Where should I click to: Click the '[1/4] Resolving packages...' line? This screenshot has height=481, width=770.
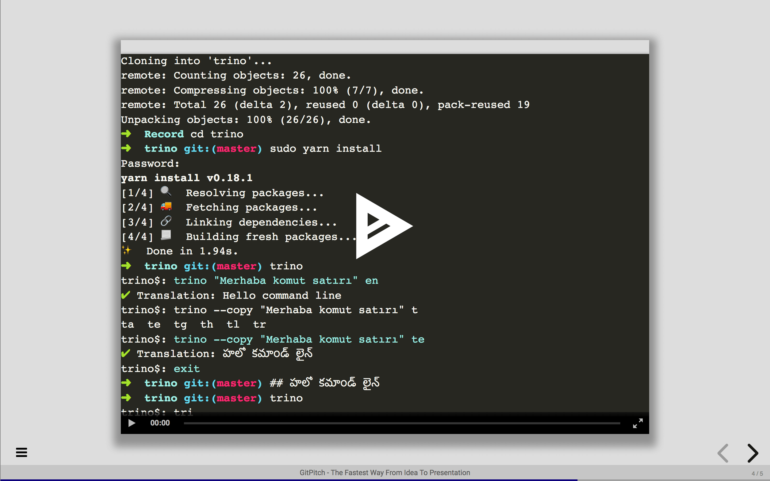pyautogui.click(x=222, y=193)
